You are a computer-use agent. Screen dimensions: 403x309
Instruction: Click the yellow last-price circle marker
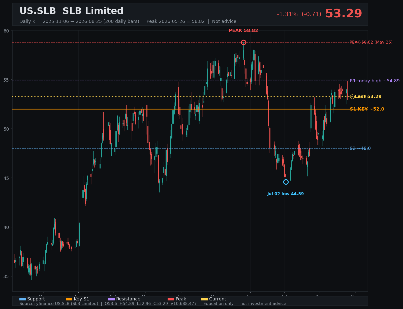[x=352, y=97]
